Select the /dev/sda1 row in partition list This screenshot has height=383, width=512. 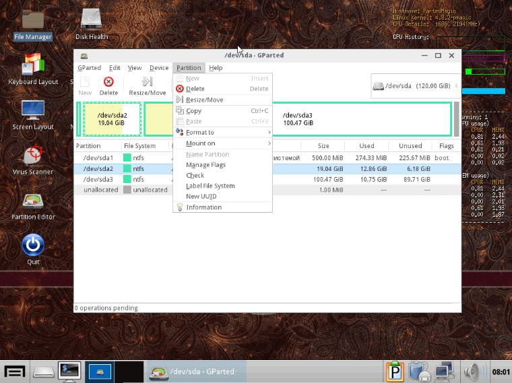pyautogui.click(x=267, y=158)
